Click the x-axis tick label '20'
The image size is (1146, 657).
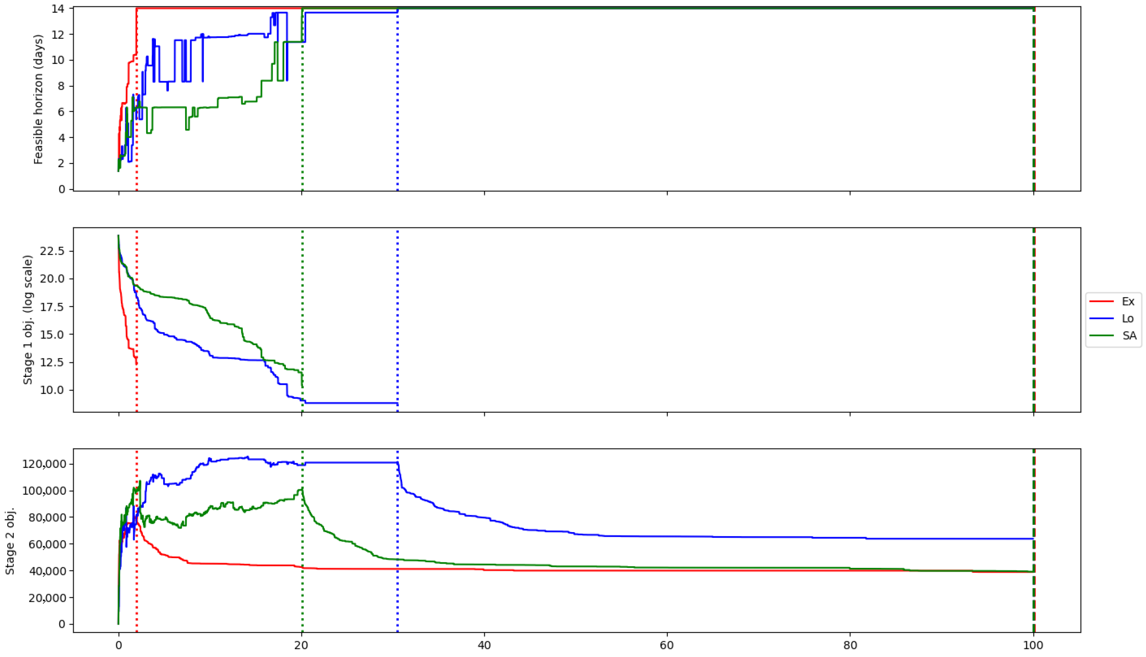pos(302,645)
